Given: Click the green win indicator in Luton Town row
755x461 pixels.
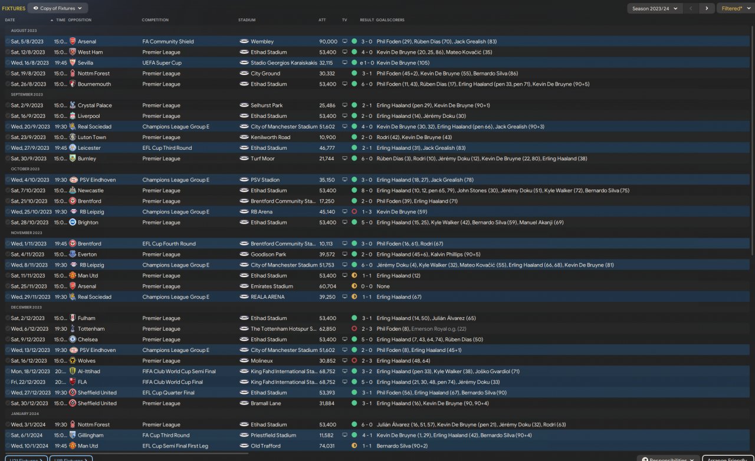Looking at the screenshot, I should pos(354,137).
